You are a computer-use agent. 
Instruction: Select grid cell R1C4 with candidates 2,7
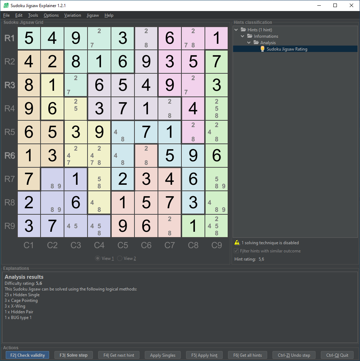[99, 38]
